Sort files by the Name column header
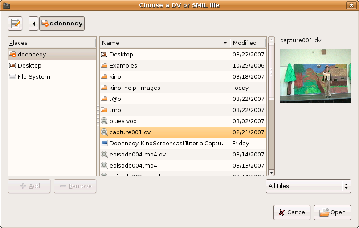Image resolution: width=359 pixels, height=228 pixels. (x=164, y=43)
